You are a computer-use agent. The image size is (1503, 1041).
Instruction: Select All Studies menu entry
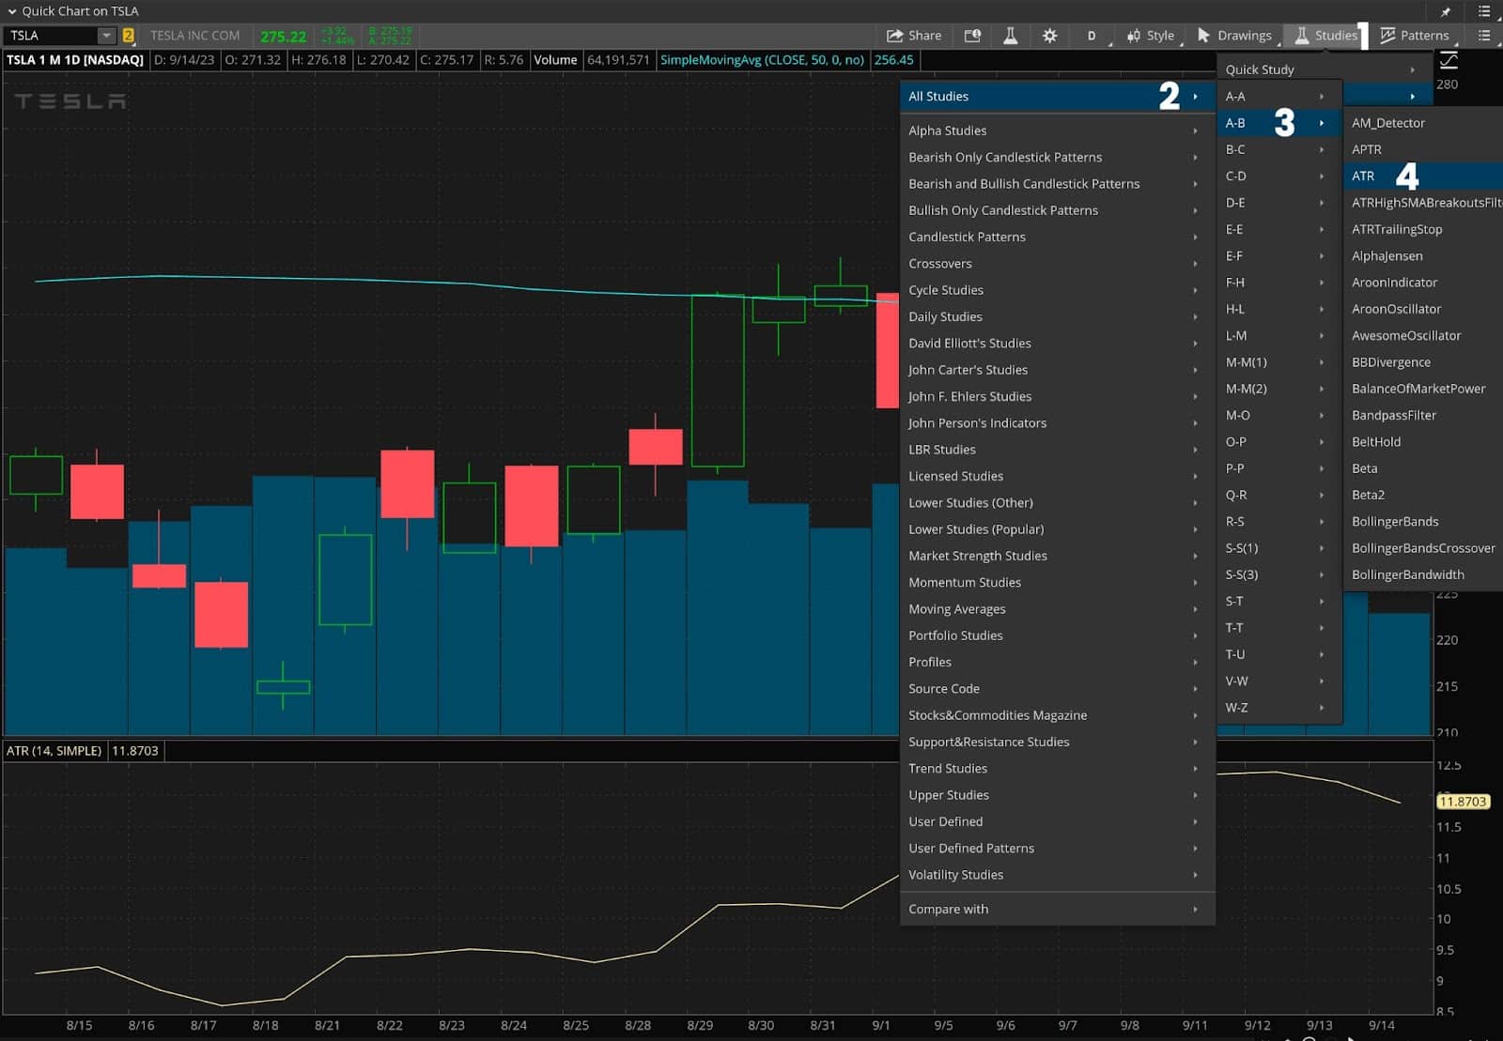pos(1058,96)
